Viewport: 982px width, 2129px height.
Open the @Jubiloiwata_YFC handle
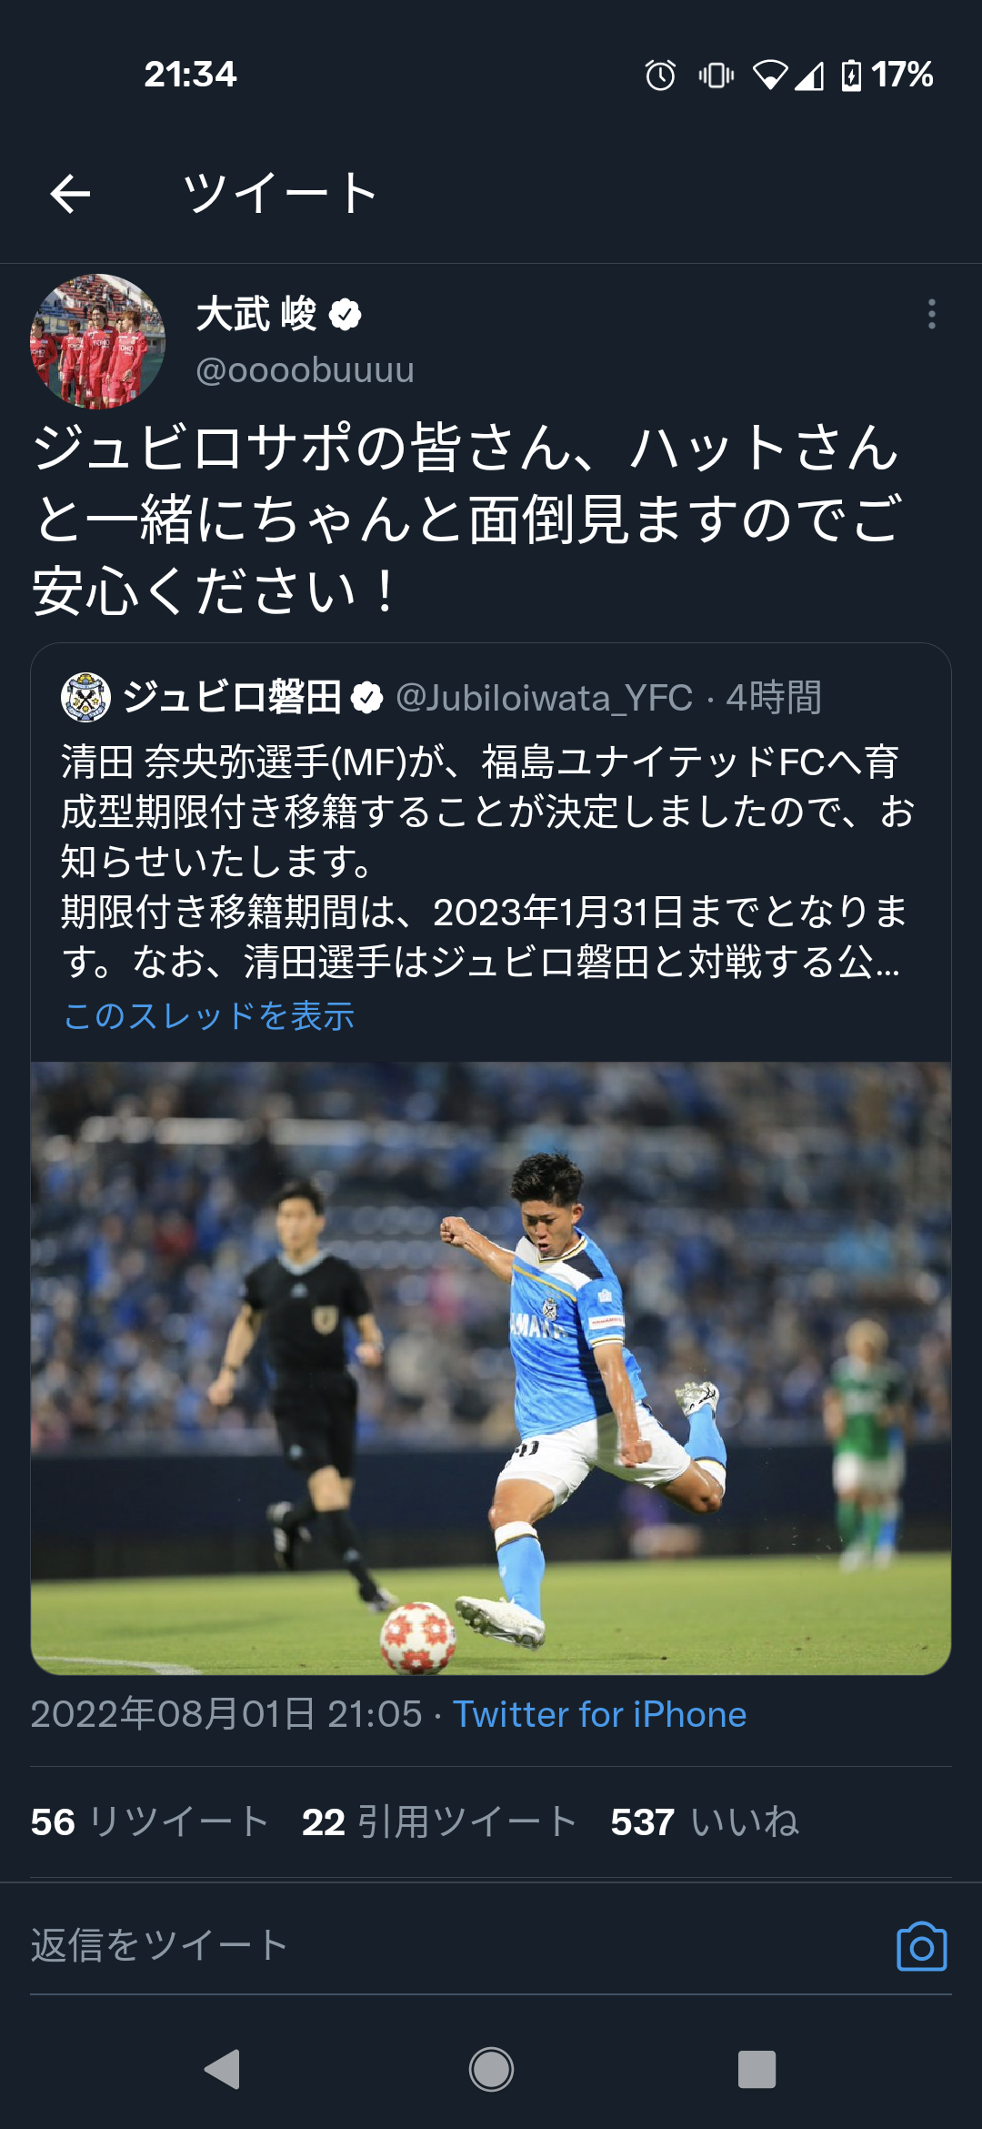[x=544, y=698]
